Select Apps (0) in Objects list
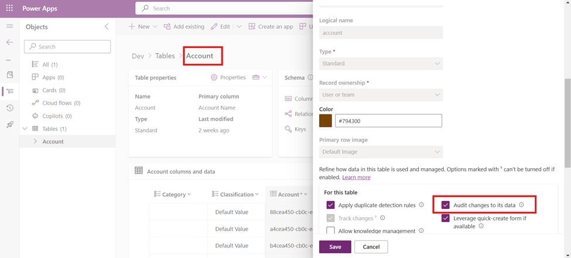 pos(53,77)
